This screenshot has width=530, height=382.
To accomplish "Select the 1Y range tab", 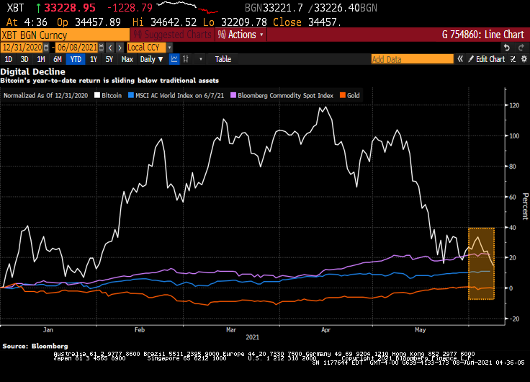I will [x=94, y=59].
